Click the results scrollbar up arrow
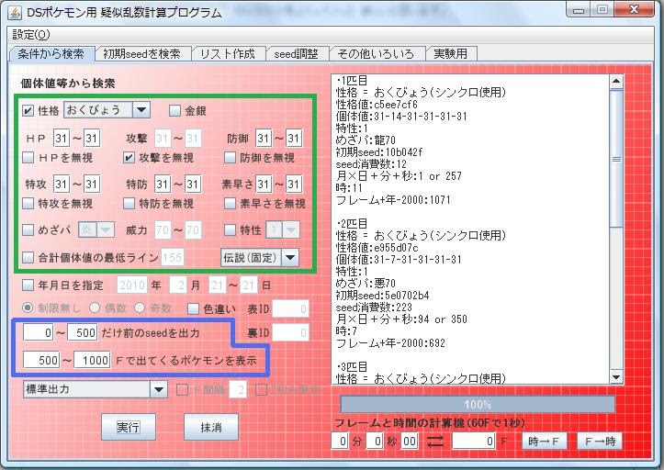664x470 pixels. [x=616, y=82]
